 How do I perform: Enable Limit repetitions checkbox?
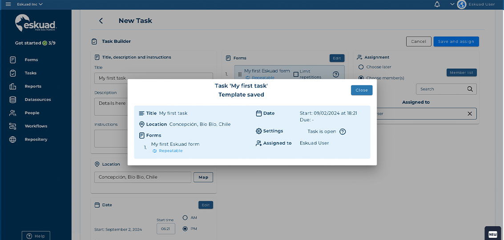(x=296, y=75)
